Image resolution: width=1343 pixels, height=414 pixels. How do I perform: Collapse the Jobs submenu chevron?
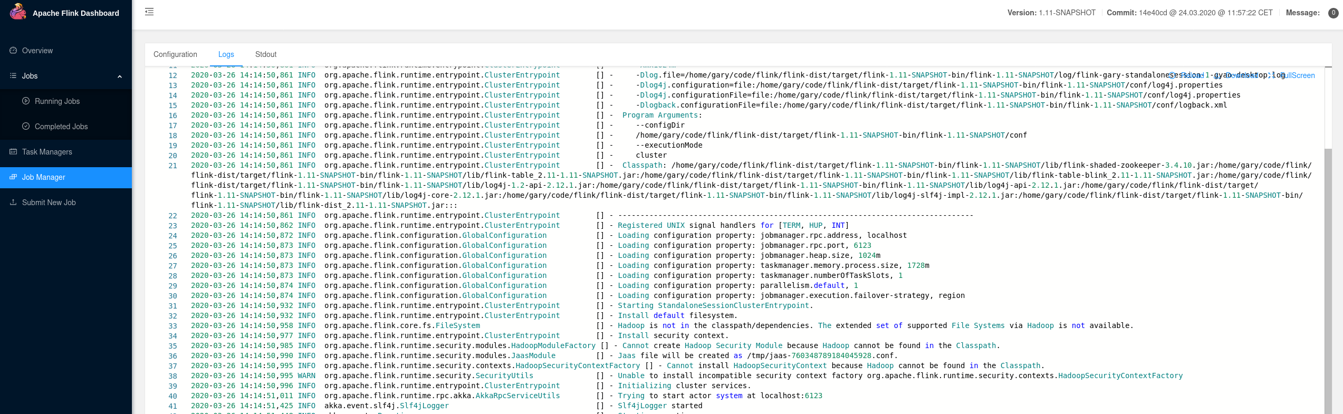tap(120, 76)
